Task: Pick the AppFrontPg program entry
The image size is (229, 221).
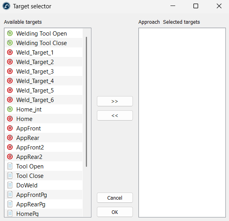Action: point(44,195)
